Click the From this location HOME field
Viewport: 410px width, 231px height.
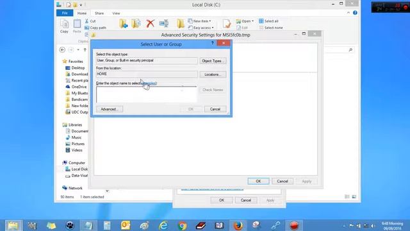pyautogui.click(x=147, y=74)
